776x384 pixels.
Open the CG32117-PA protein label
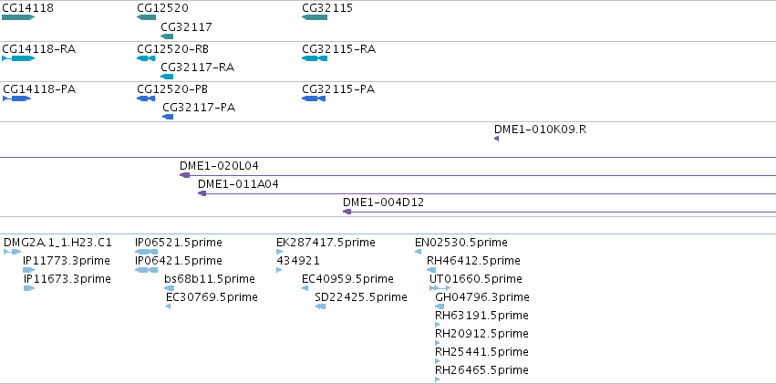coord(199,108)
